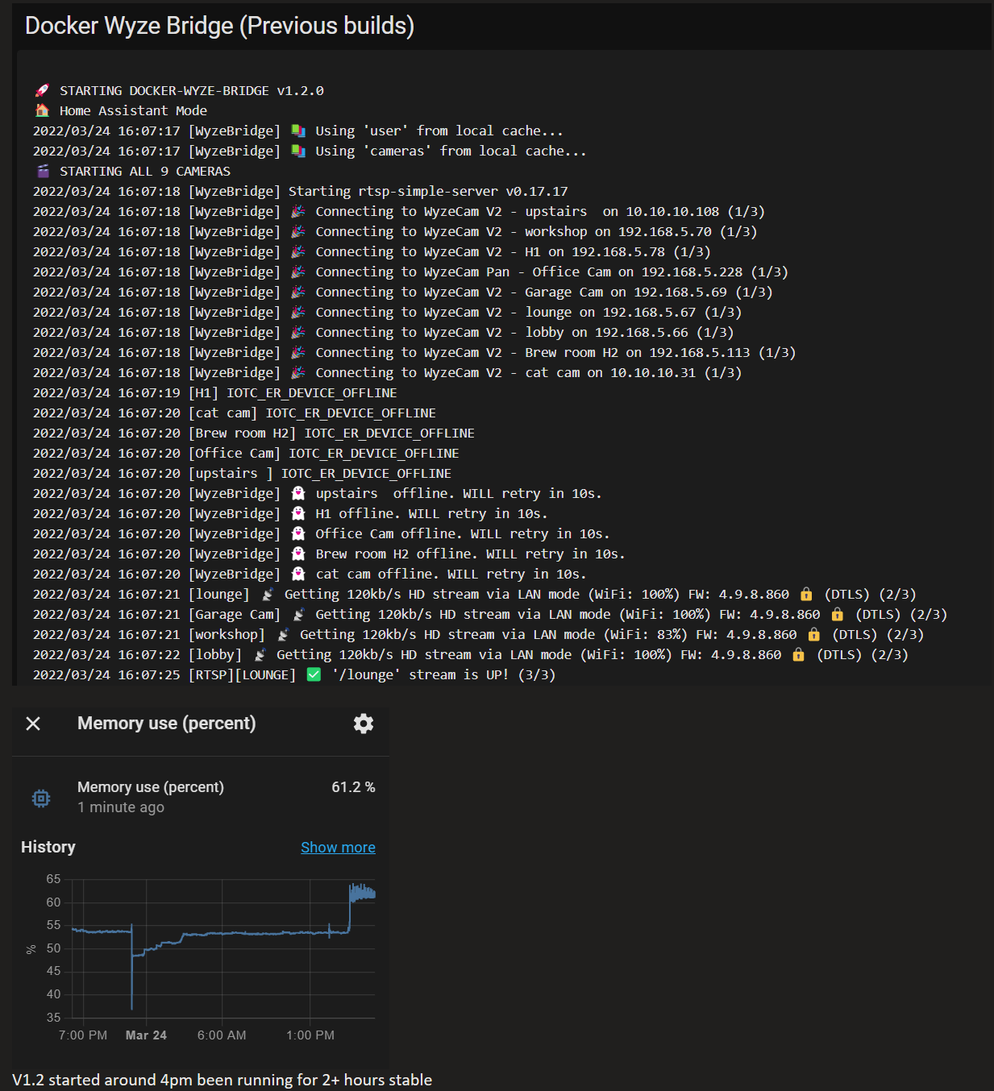Dismiss the Memory use dialog with the X
The image size is (994, 1091).
click(32, 724)
